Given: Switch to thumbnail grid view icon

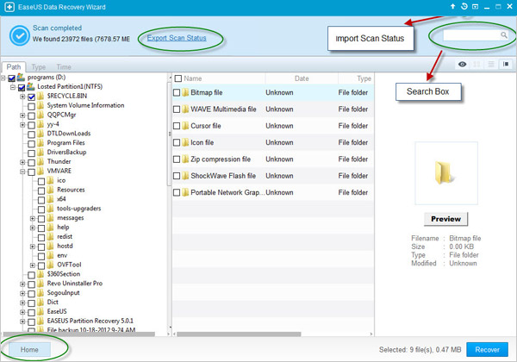Looking at the screenshot, I should (x=477, y=64).
